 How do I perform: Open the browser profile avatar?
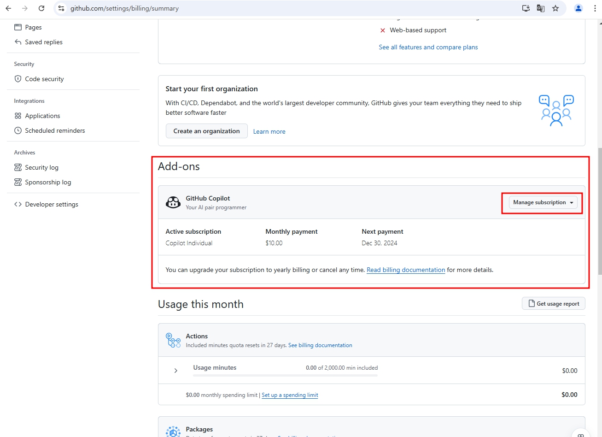579,8
